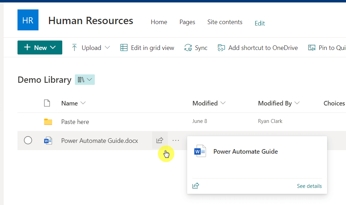Select the Power Automate Guide.docx row circle
This screenshot has width=346, height=205.
click(x=28, y=140)
